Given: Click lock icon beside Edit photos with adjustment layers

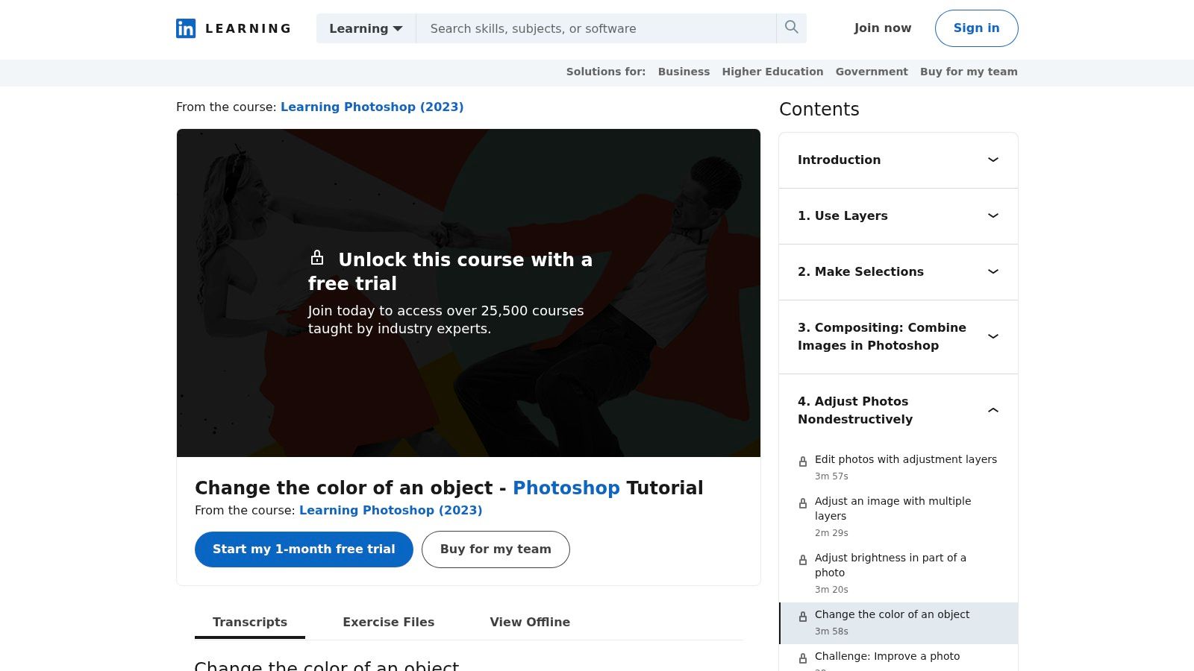Looking at the screenshot, I should point(803,461).
